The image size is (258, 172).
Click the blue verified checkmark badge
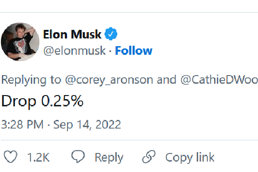[x=111, y=34]
